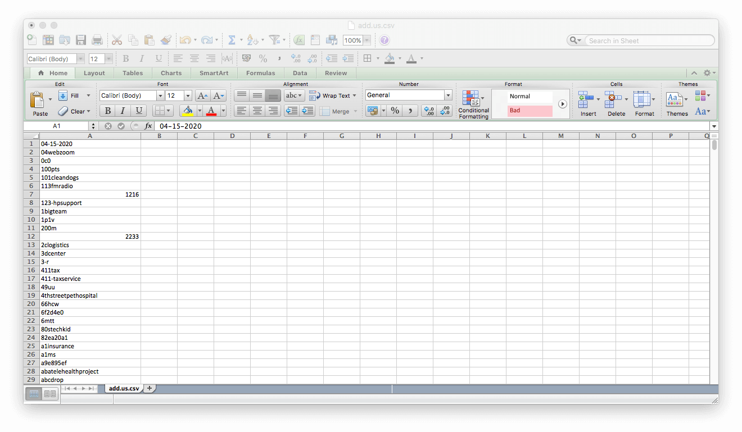Viewport: 742px width, 432px height.
Task: Open the Charts tab
Action: point(171,73)
